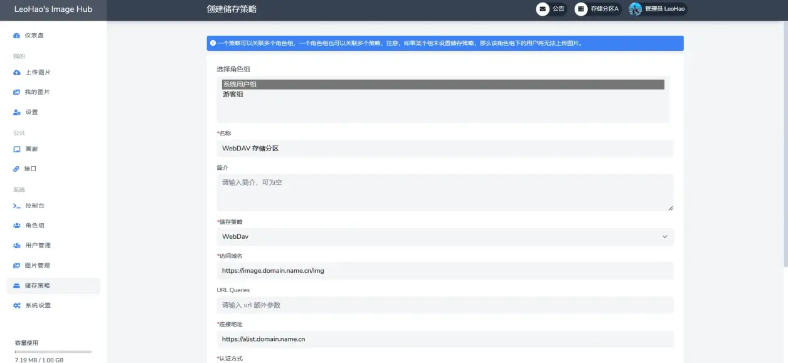This screenshot has width=788, height=363.
Task: Navigate to 角色组 in sidebar
Action: click(x=53, y=226)
